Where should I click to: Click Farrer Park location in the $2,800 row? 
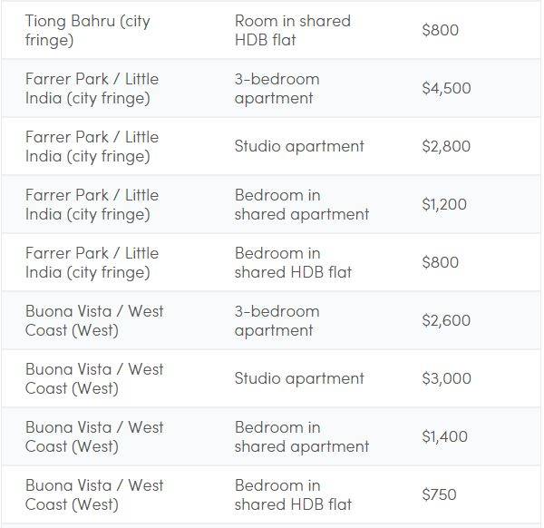[92, 146]
